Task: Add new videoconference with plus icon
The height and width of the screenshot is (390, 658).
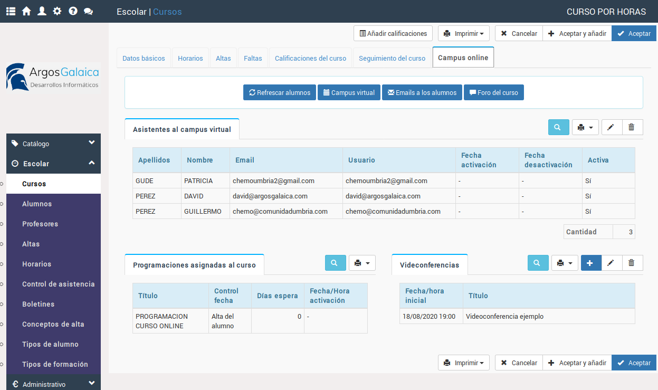Action: pos(590,263)
